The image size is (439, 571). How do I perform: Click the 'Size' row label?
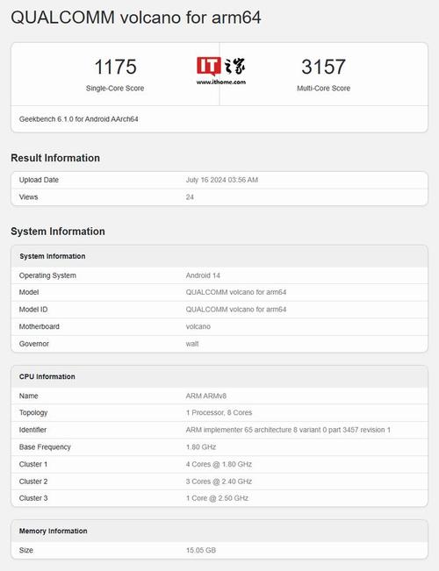pos(25,550)
